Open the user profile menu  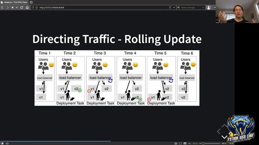tap(208, 7)
